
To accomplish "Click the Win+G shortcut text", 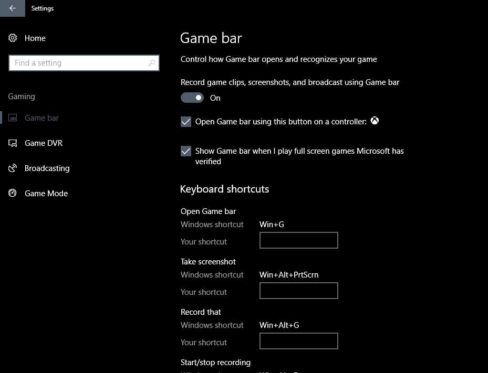I will pyautogui.click(x=272, y=225).
